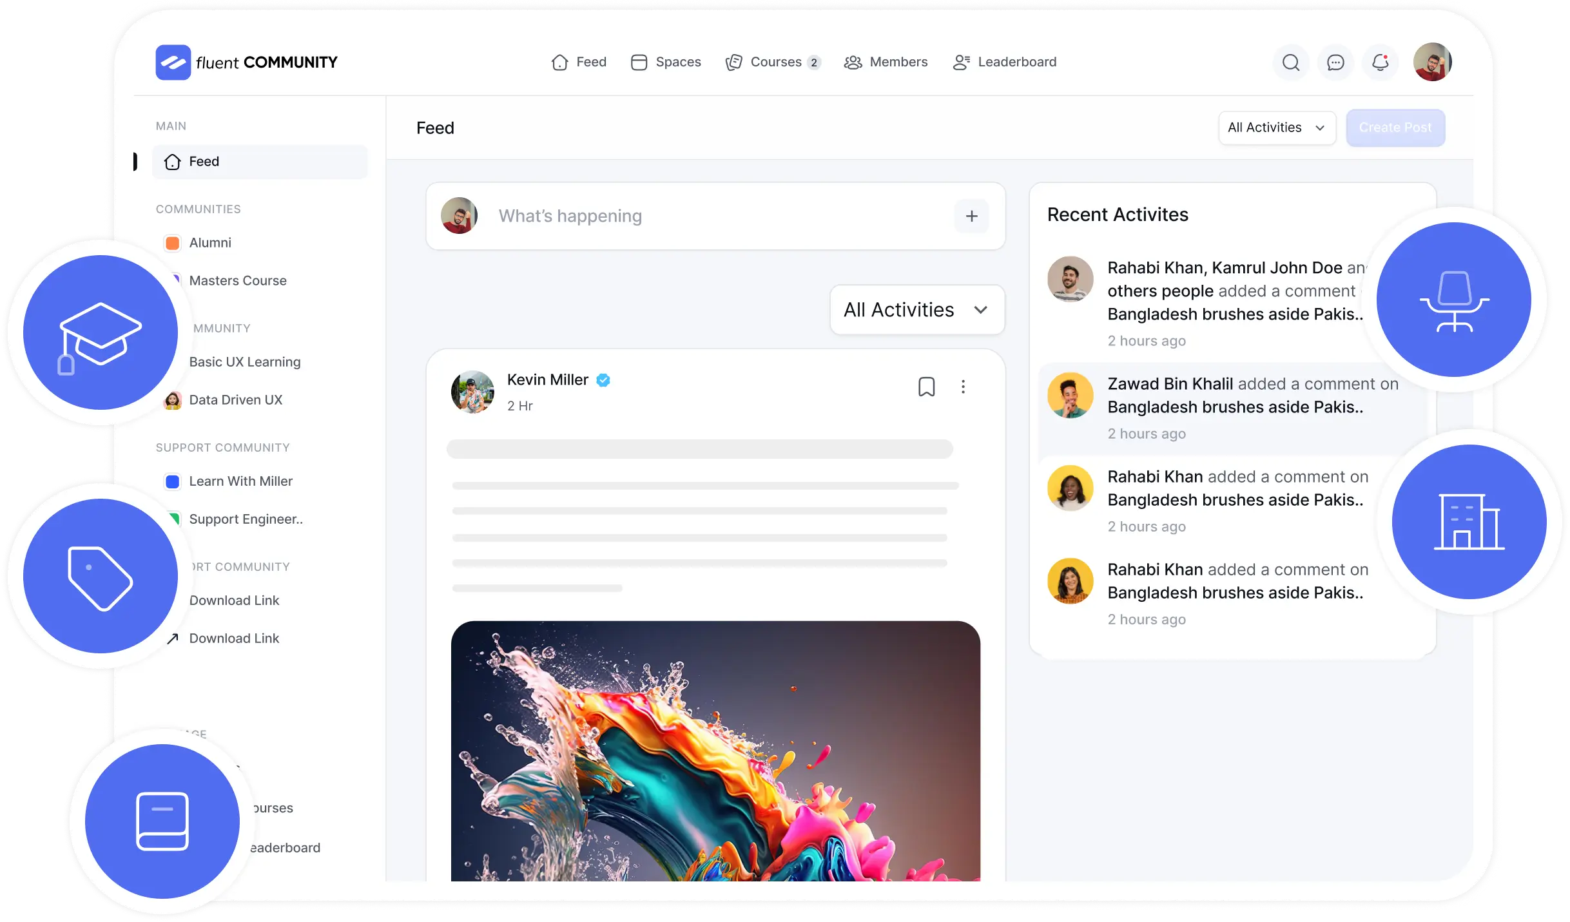Select the Leaderboard tab in top navigation
The image size is (1570, 922).
[x=1005, y=61]
